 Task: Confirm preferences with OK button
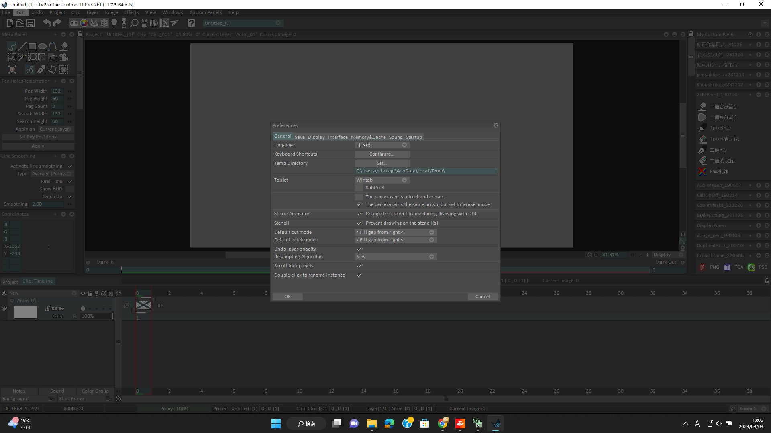coord(288,297)
